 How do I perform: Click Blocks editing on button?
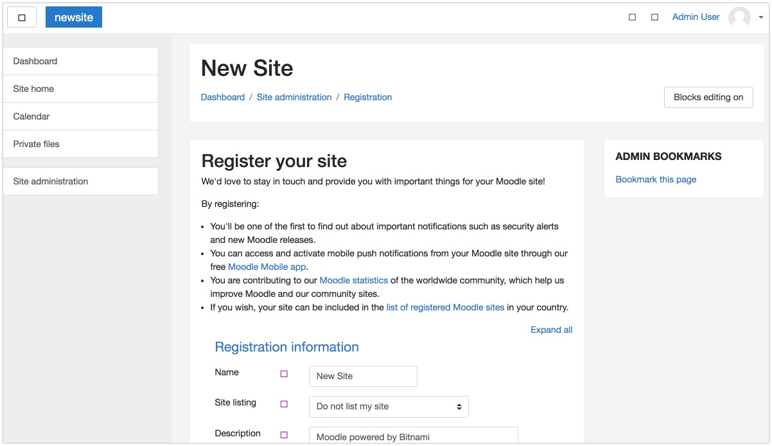708,97
